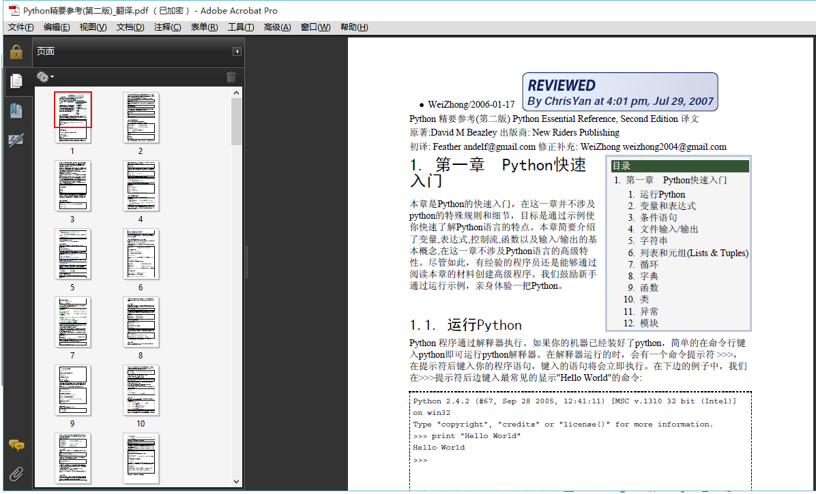The image size is (816, 494).
Task: Open the 工具(T) menu
Action: click(x=241, y=27)
